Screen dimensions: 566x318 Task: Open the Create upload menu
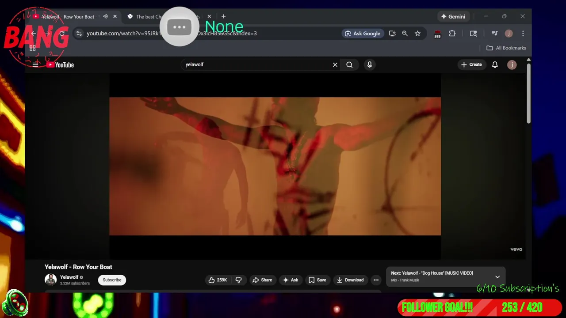[471, 64]
